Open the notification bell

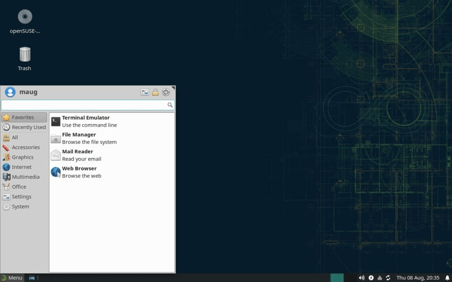(446, 277)
